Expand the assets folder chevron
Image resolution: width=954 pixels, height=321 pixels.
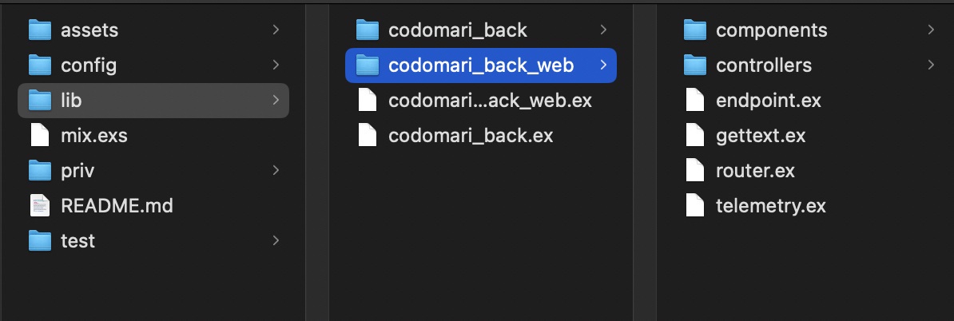point(276,30)
